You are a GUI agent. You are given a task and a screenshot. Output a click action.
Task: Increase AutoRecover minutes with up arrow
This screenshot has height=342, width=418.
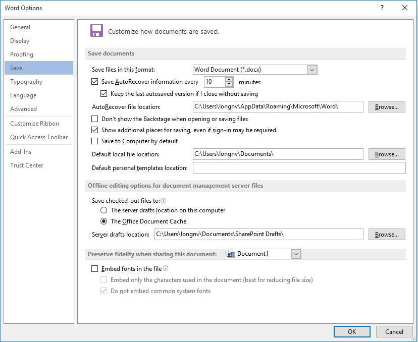coord(229,79)
